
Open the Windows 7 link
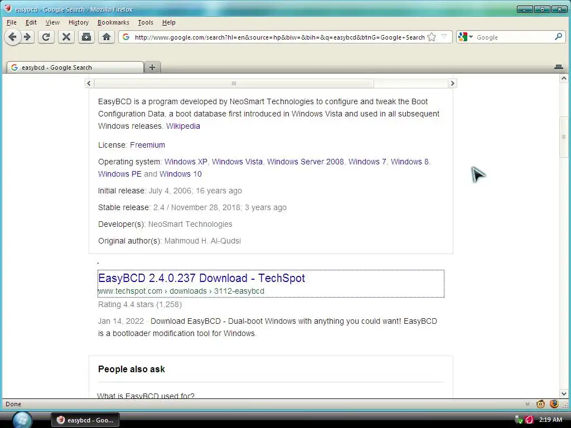367,162
